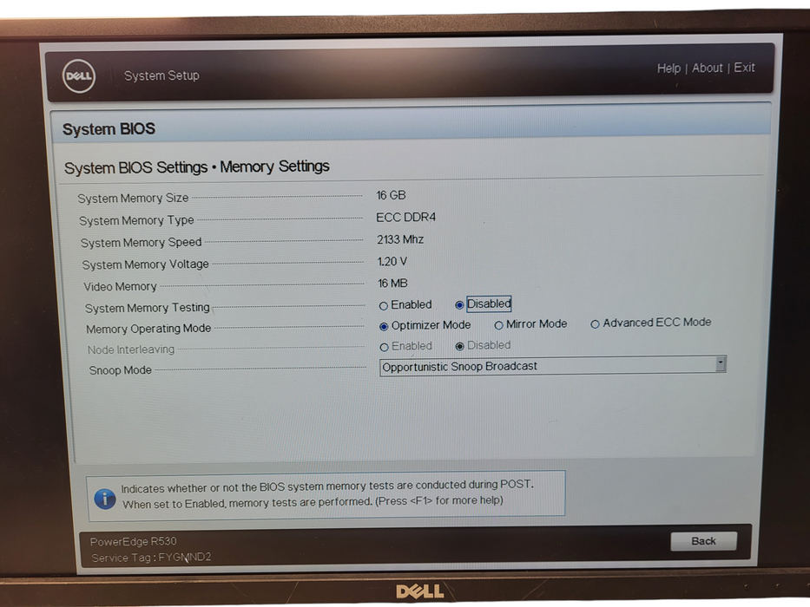Click the System Memory Size label
Viewport: 810px width, 607px height.
[134, 199]
